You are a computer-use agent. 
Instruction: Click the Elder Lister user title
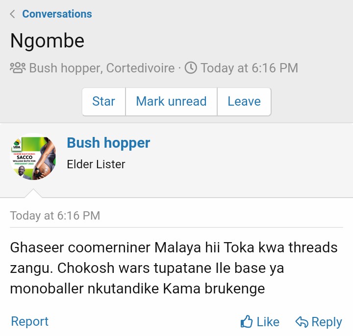96,164
